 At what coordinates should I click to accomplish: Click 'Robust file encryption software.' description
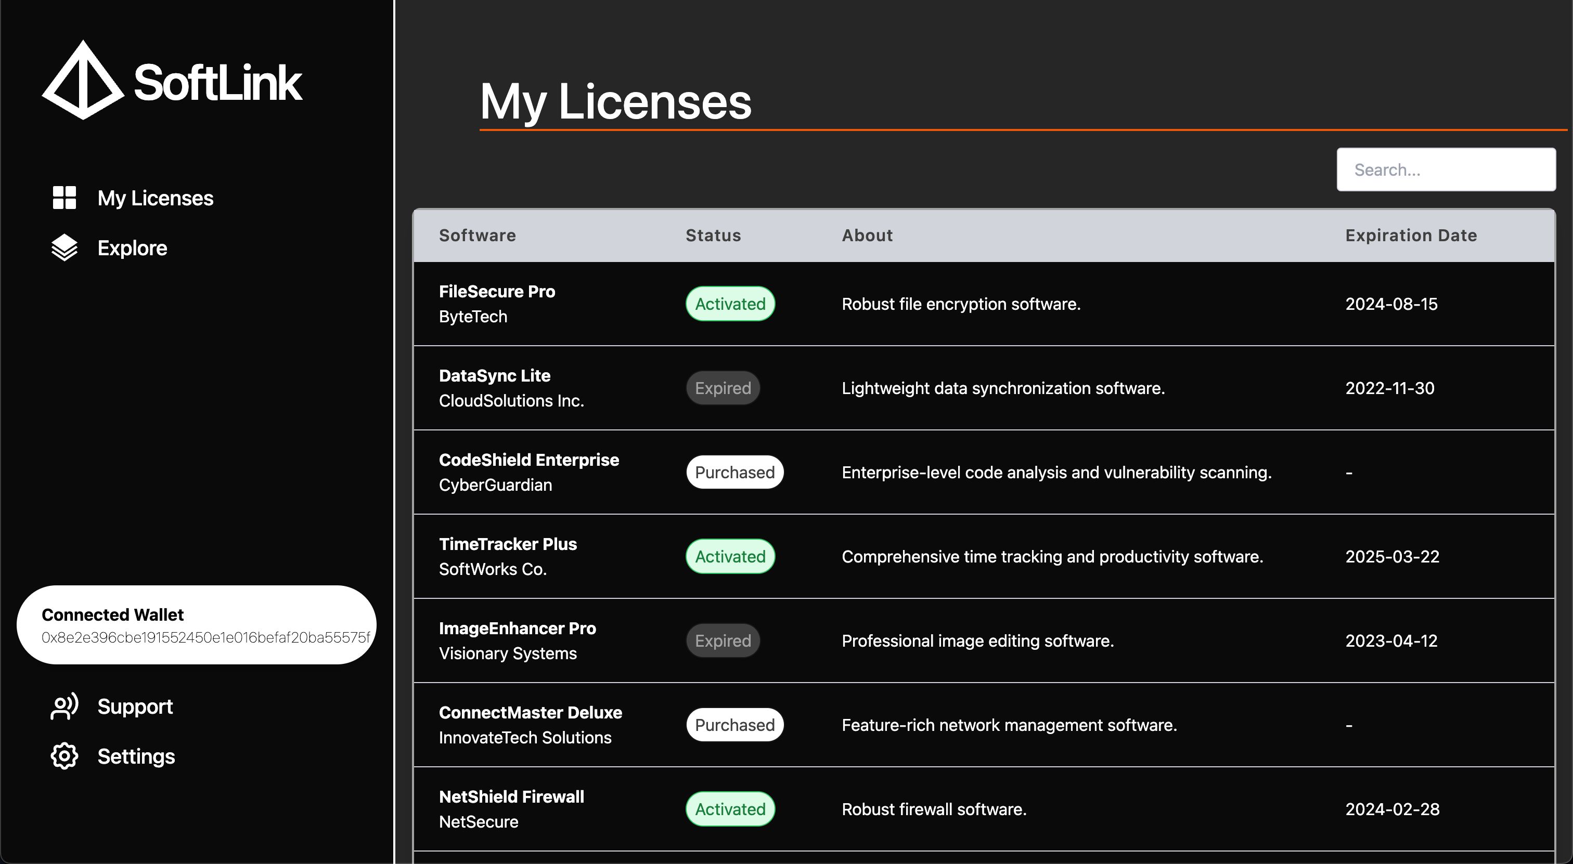(x=961, y=304)
